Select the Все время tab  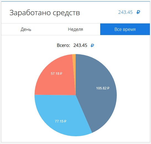(x=125, y=29)
